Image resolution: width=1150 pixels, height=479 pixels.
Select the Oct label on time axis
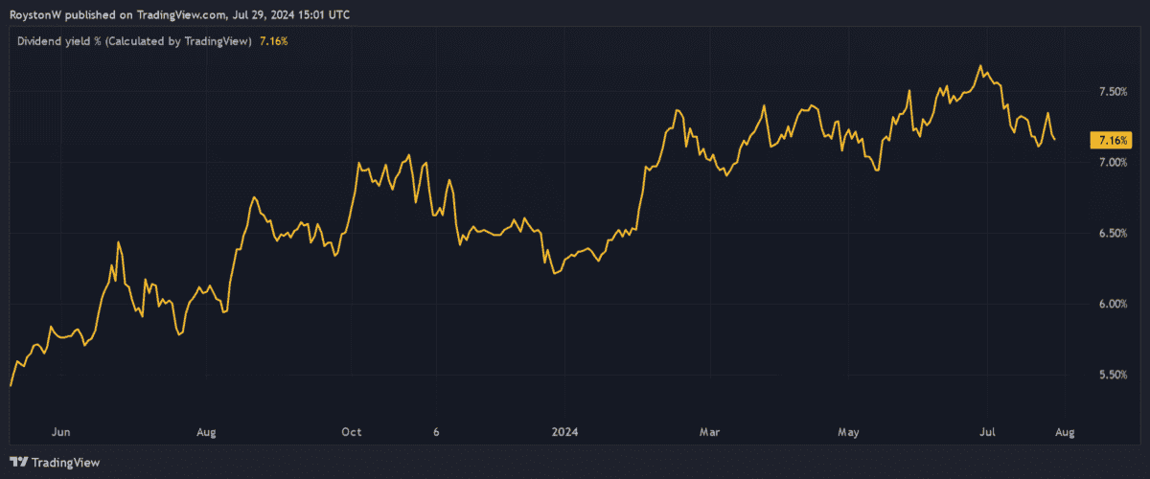click(352, 433)
